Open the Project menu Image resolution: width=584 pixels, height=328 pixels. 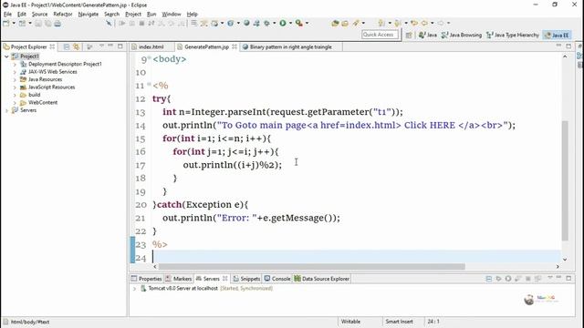point(133,15)
